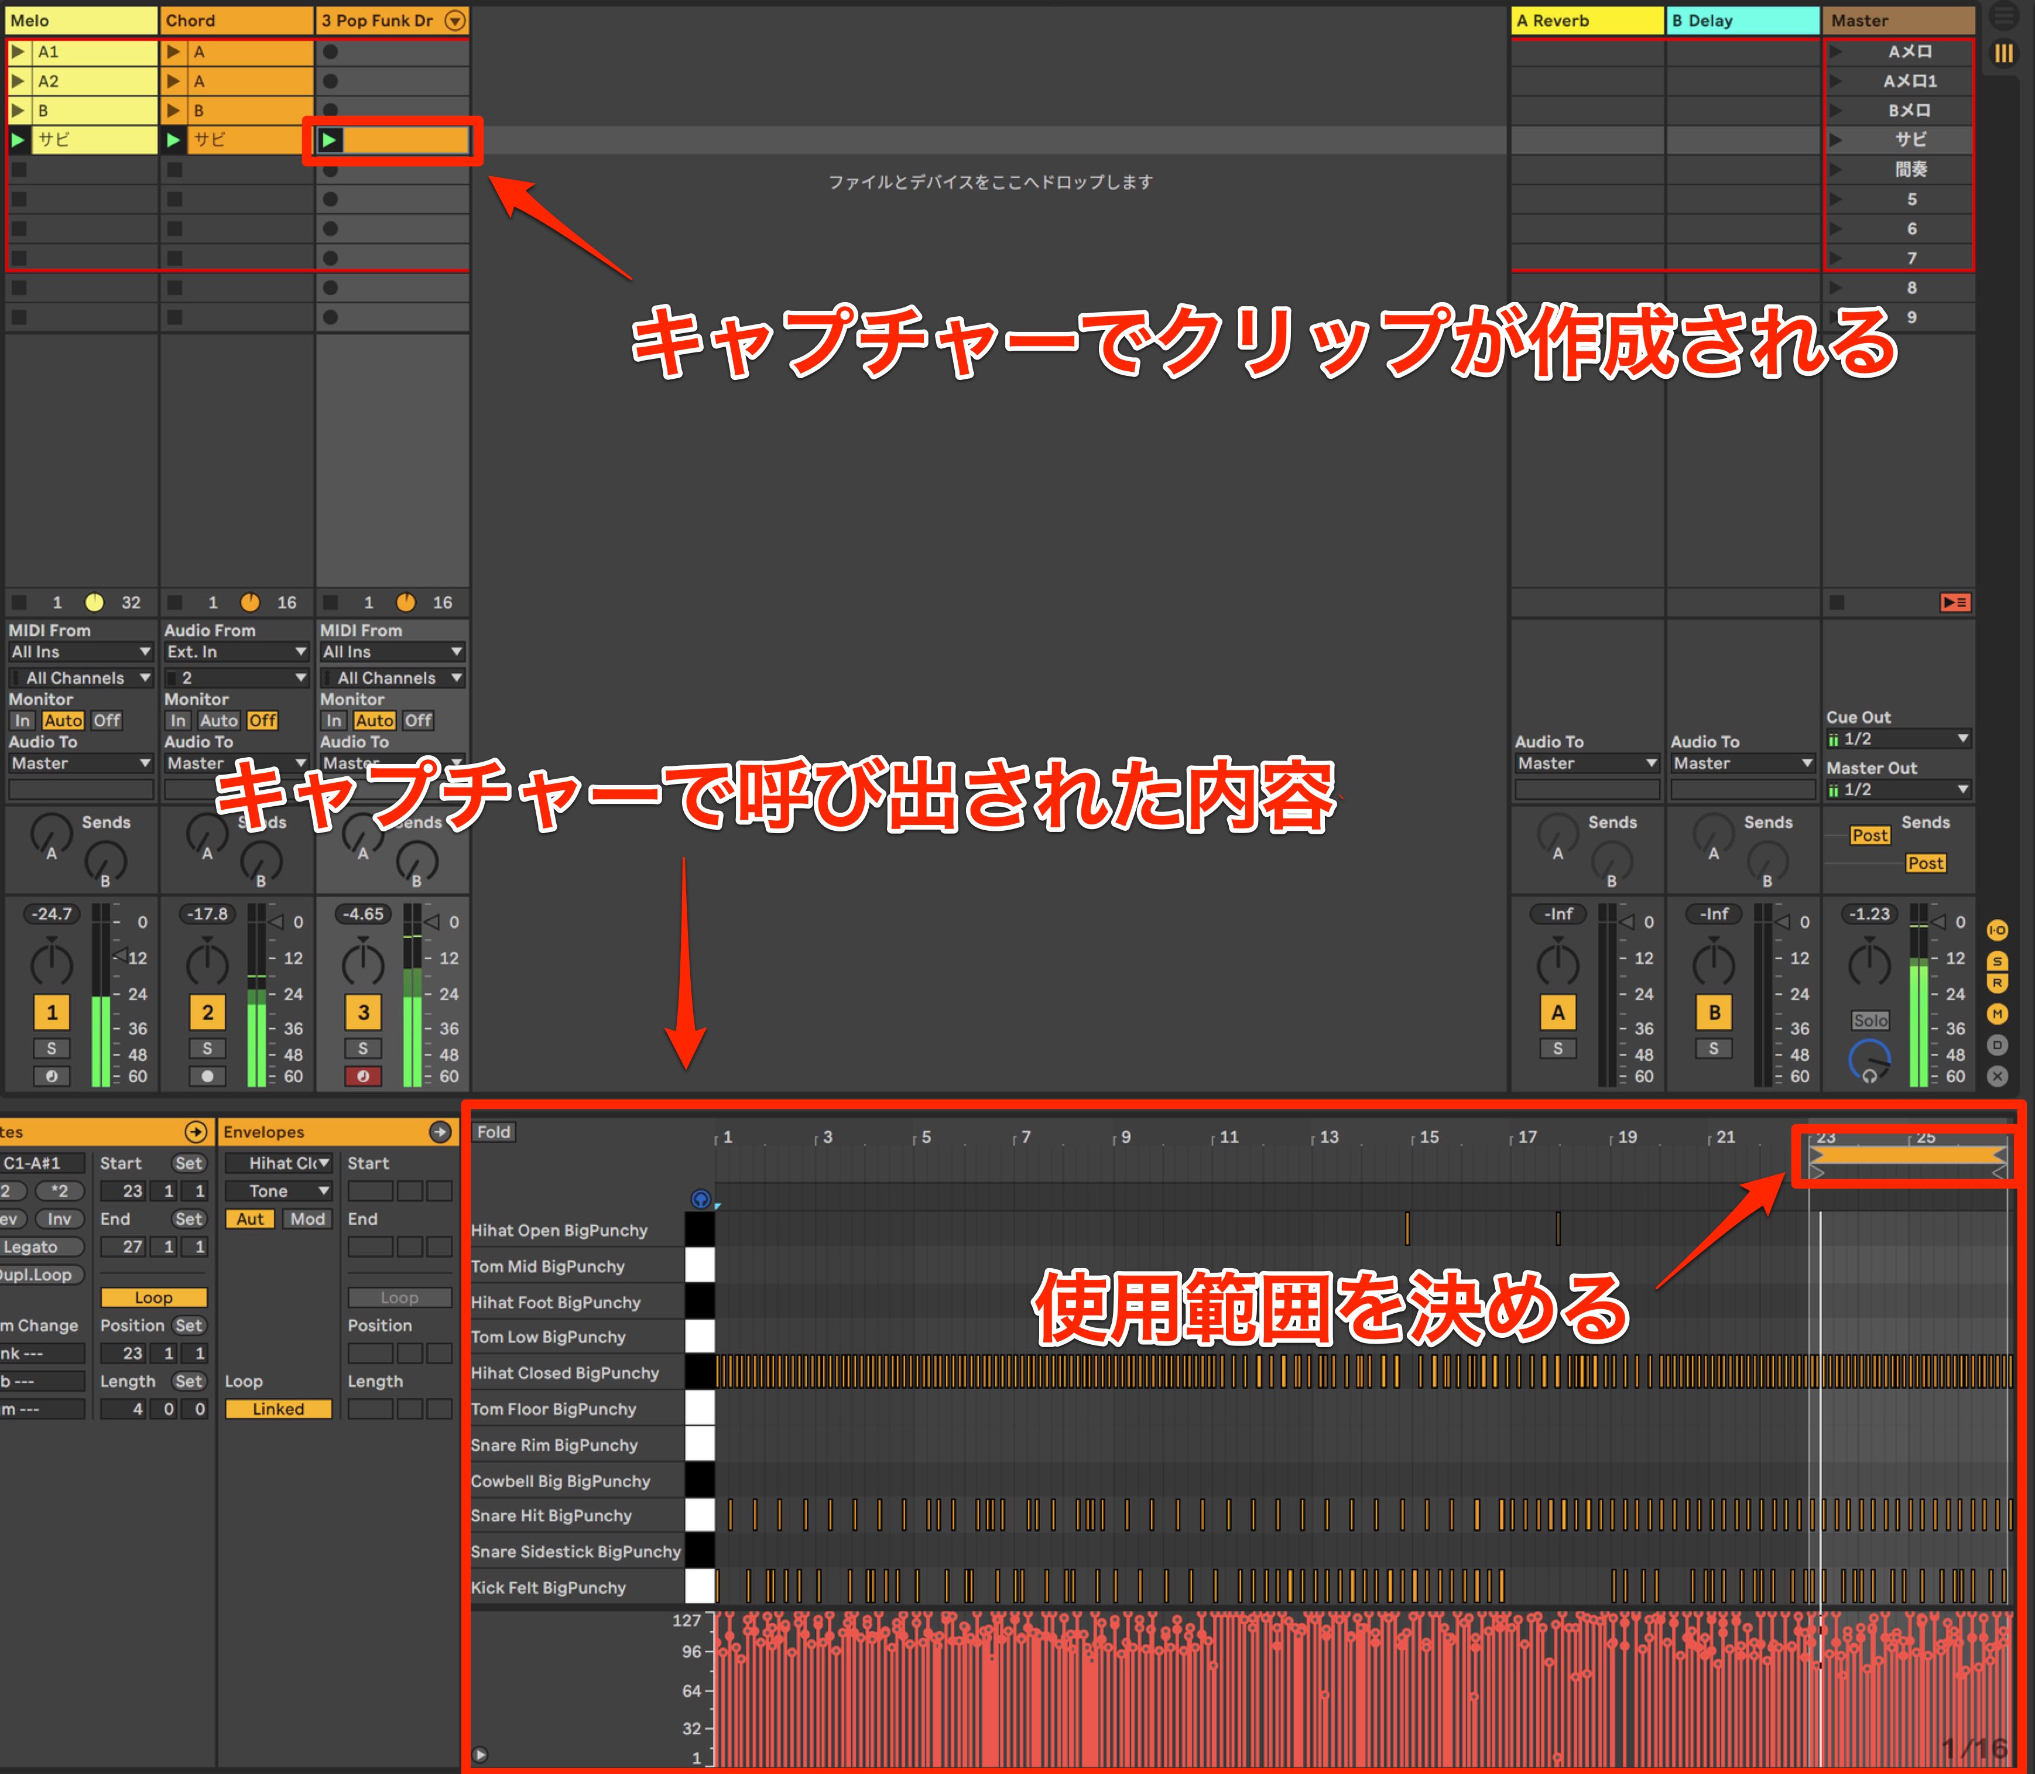Select the B Delay track header
Screen dimensions: 2035x1774
tap(1743, 20)
